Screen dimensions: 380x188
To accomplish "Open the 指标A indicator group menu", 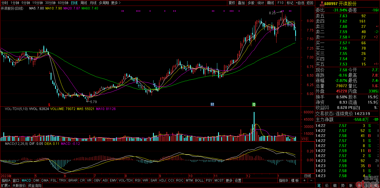I will pyautogui.click(x=6, y=180).
